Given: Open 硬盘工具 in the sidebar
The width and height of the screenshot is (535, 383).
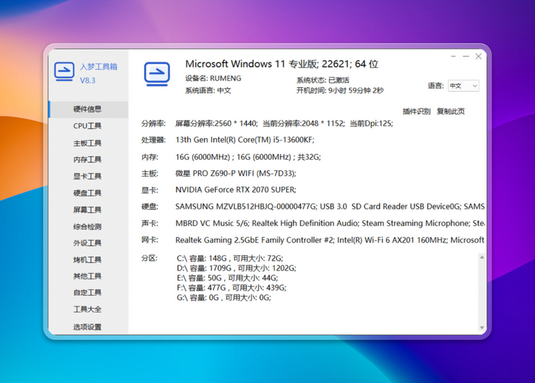Looking at the screenshot, I should point(89,193).
